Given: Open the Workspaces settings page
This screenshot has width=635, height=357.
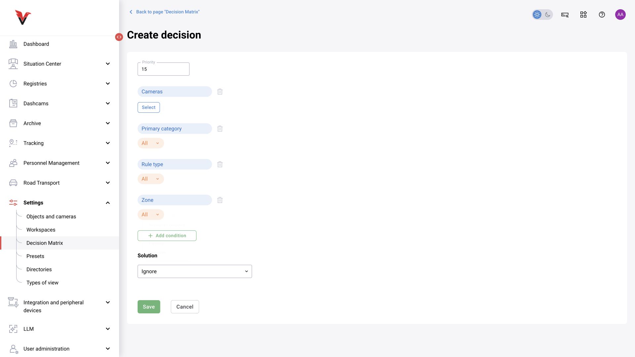Looking at the screenshot, I should click(x=41, y=230).
